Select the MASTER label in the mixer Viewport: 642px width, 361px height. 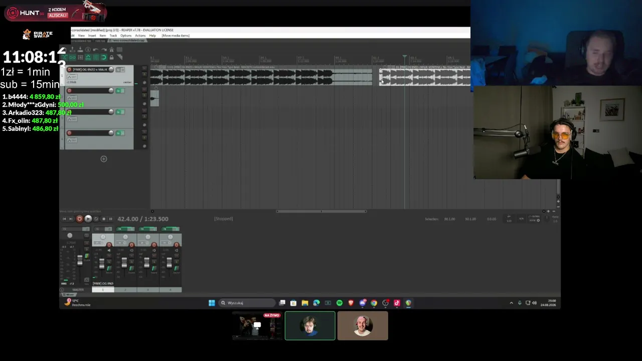[x=78, y=290]
